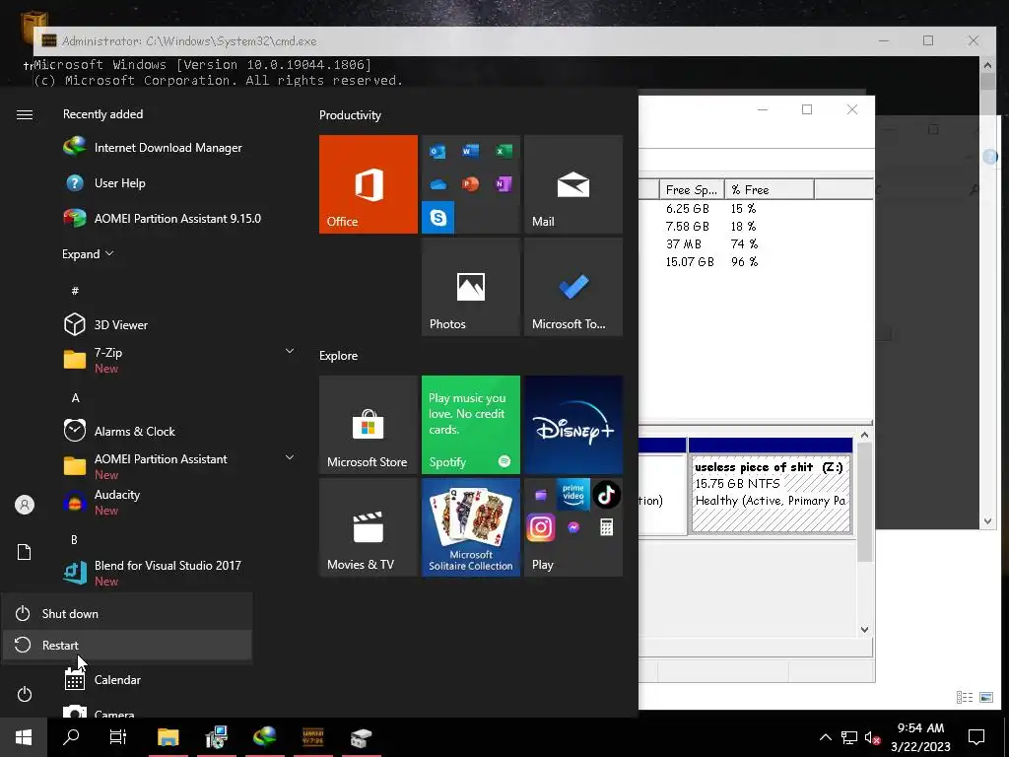The image size is (1009, 757).
Task: Open the Microsoft To Do tile
Action: (x=573, y=287)
